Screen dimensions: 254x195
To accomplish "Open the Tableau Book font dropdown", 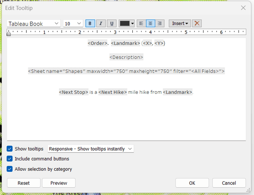I will click(x=34, y=24).
